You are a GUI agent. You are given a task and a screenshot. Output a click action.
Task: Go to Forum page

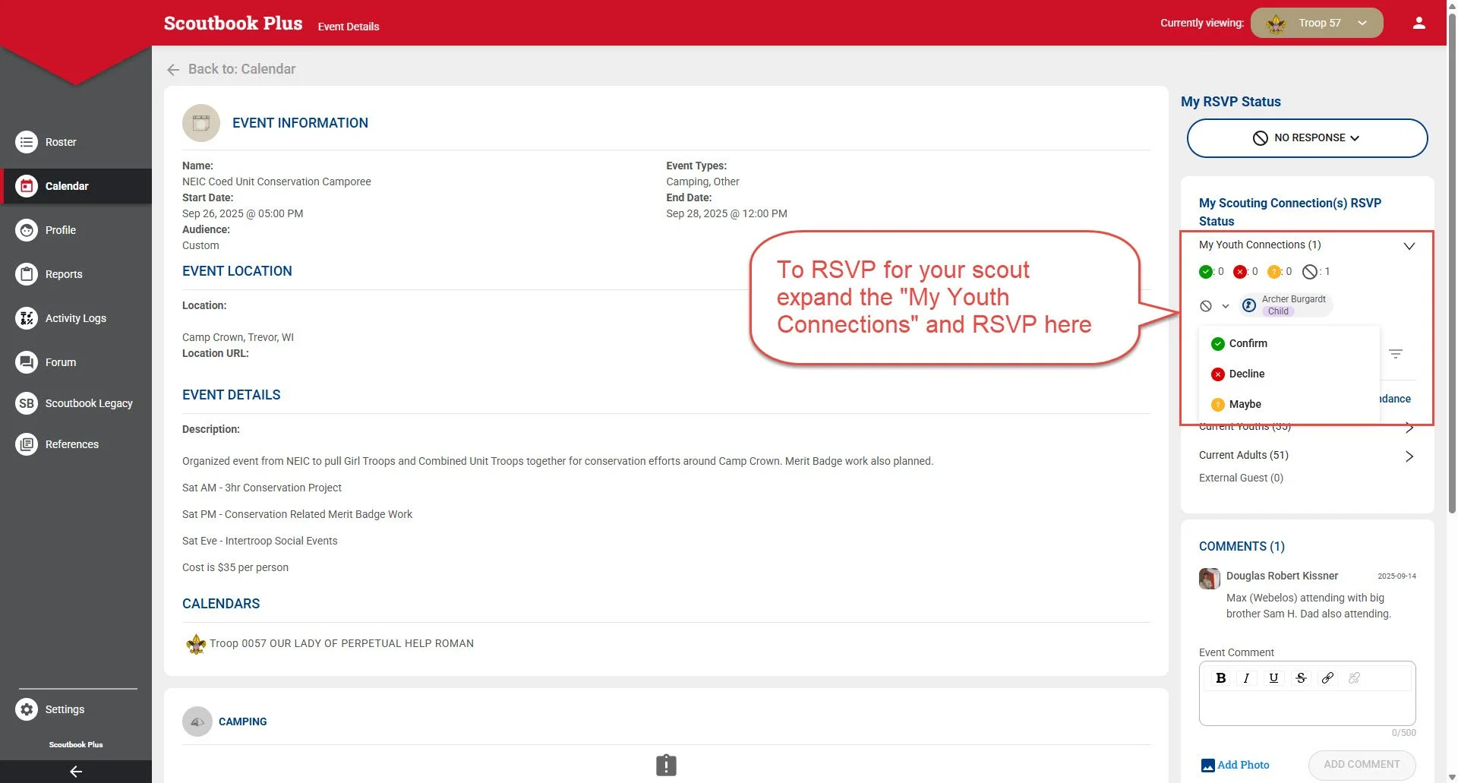(x=61, y=362)
